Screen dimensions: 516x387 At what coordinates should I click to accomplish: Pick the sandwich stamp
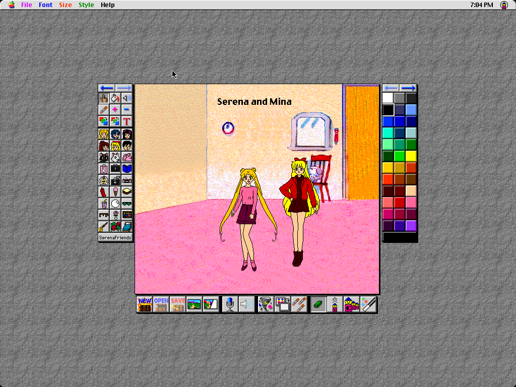(x=126, y=192)
